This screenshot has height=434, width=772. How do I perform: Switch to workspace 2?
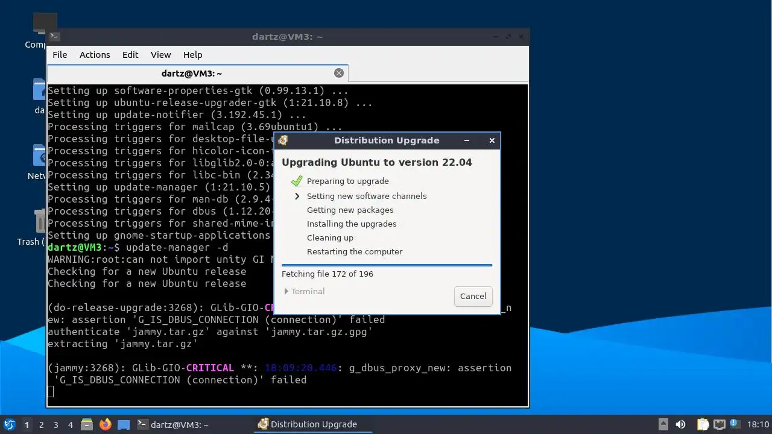pos(41,424)
